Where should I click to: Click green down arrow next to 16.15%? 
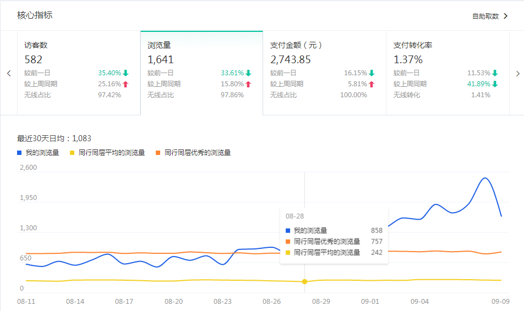click(x=372, y=73)
